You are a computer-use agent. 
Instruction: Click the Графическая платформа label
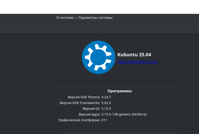click(x=79, y=120)
